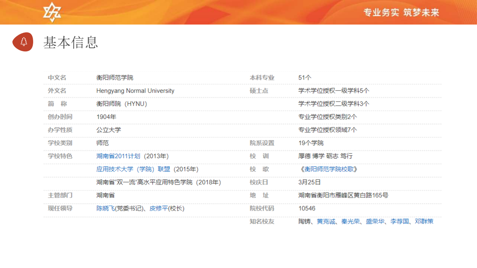Click Hengyang Normal University text
Screen dimensions: 477x268
tap(135, 91)
